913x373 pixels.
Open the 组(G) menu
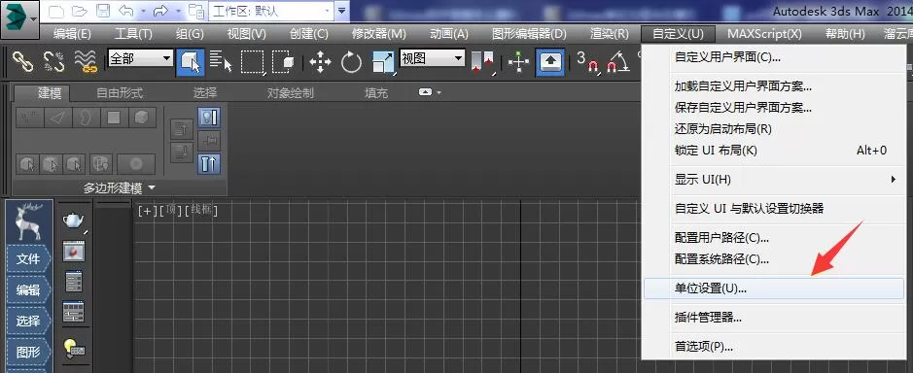point(190,34)
